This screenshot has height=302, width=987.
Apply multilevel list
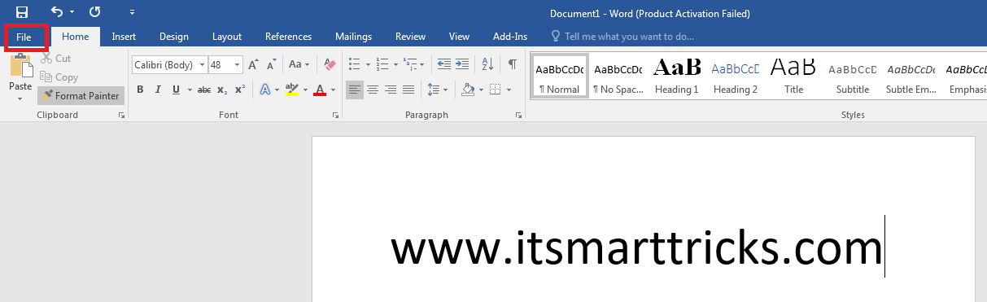[410, 64]
